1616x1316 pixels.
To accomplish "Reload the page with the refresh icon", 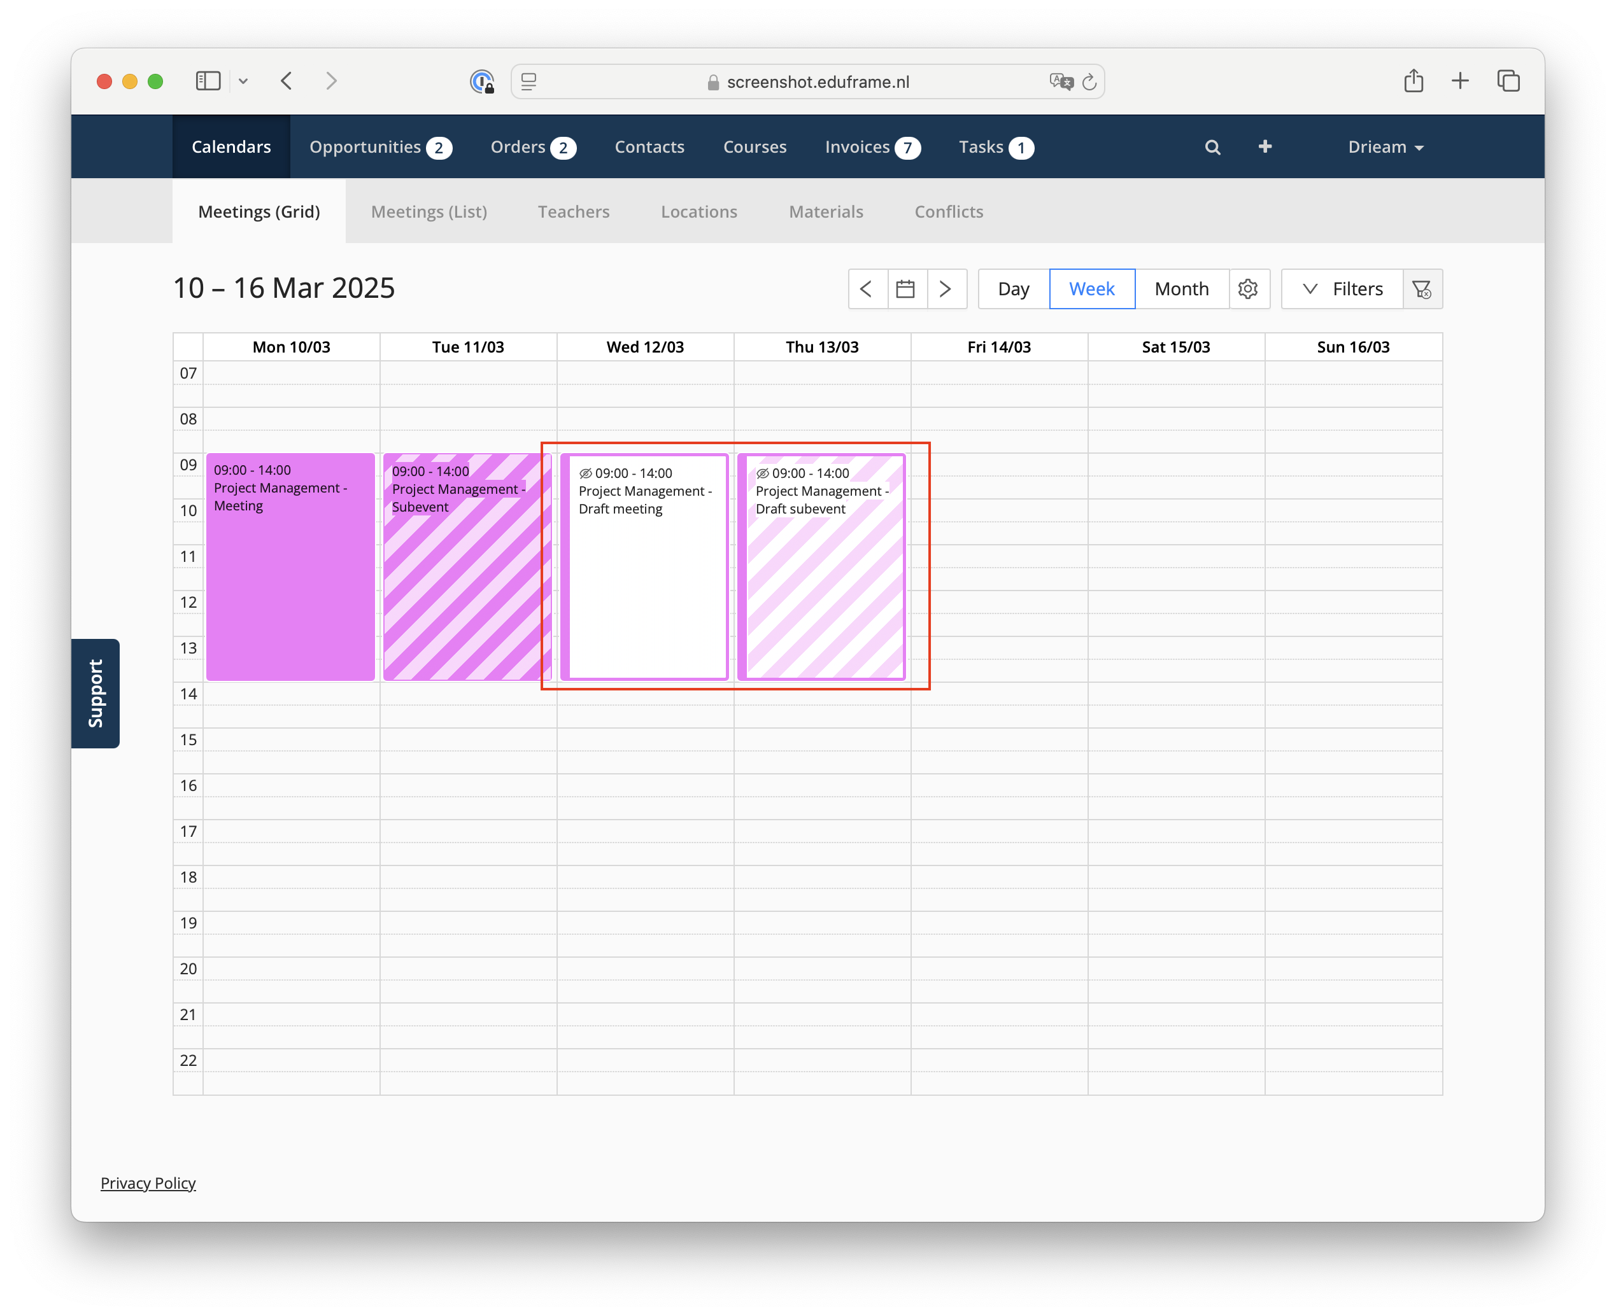I will 1089,82.
